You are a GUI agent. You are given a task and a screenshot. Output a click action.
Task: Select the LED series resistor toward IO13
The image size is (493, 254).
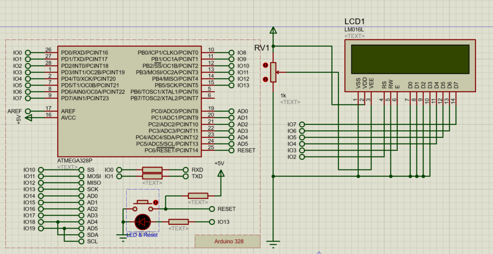pyautogui.click(x=178, y=222)
